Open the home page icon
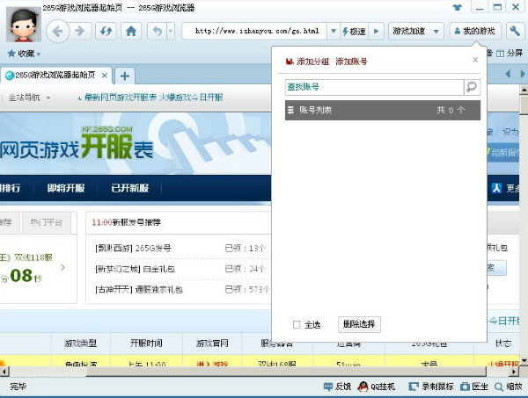The height and width of the screenshot is (398, 528). [x=131, y=32]
